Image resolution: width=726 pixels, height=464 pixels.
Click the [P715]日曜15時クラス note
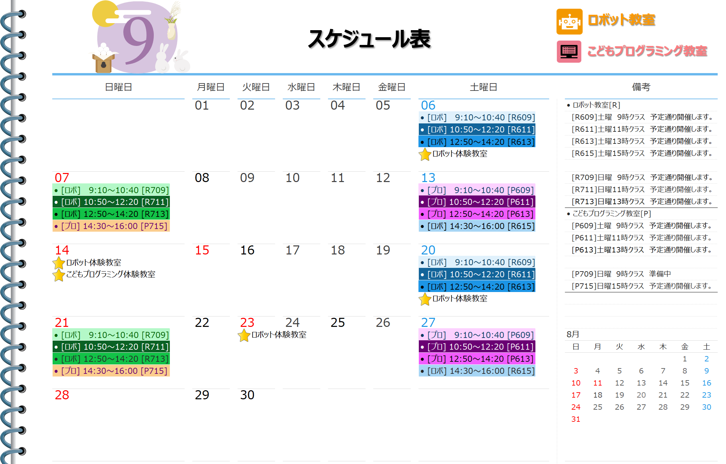(642, 286)
